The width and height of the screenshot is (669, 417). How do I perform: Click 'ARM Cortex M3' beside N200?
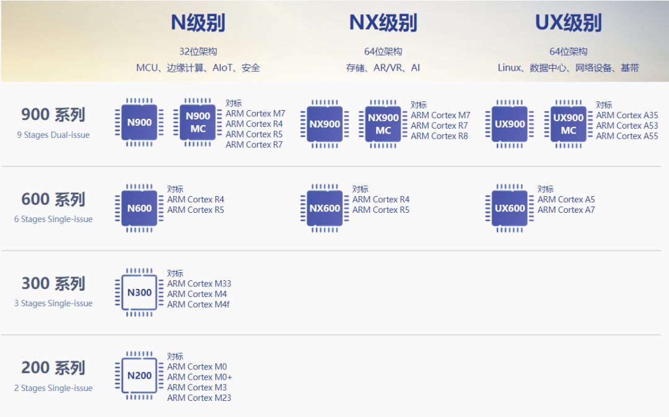[x=197, y=387]
